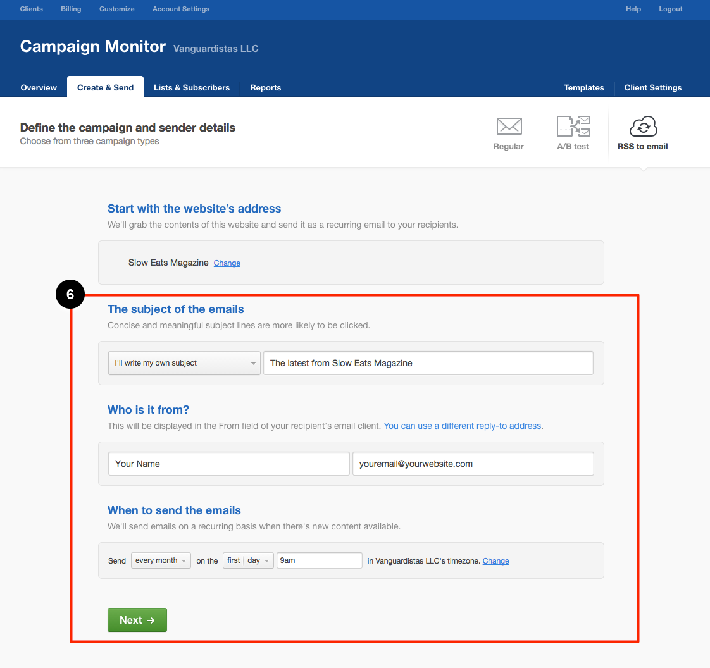Open the Help link
Viewport: 710px width, 668px height.
point(633,9)
